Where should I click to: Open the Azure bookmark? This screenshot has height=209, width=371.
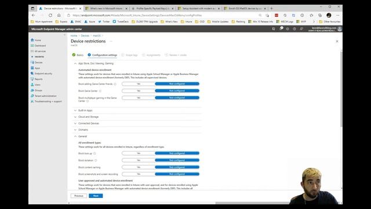click(x=90, y=21)
